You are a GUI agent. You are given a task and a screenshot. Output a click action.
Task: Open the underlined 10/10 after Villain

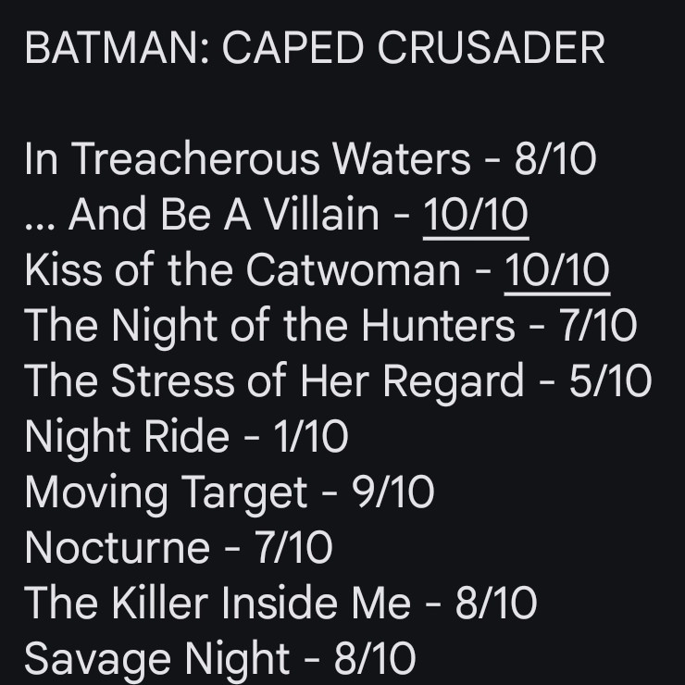click(476, 215)
